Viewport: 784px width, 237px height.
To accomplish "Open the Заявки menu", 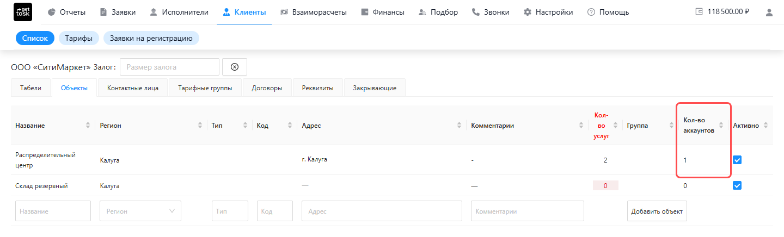I will 118,12.
